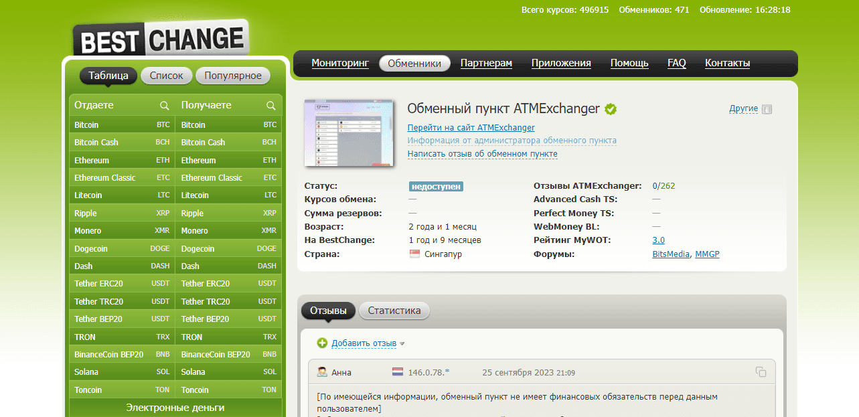Open Перейти на сайт ATMExchanger link
The image size is (859, 417).
click(x=471, y=127)
